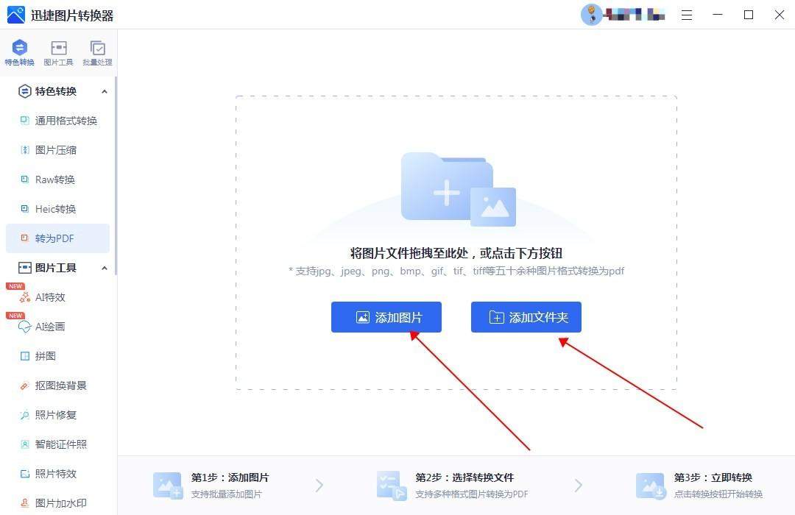Open the AI绘画 tool
This screenshot has width=795, height=515.
coord(58,327)
